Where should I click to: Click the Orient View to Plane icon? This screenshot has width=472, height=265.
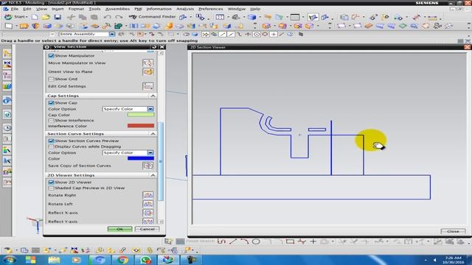(147, 72)
